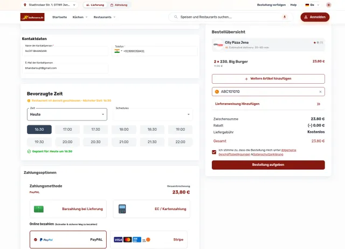Click the star rating icon for City Pizza Jena

[x=315, y=43]
